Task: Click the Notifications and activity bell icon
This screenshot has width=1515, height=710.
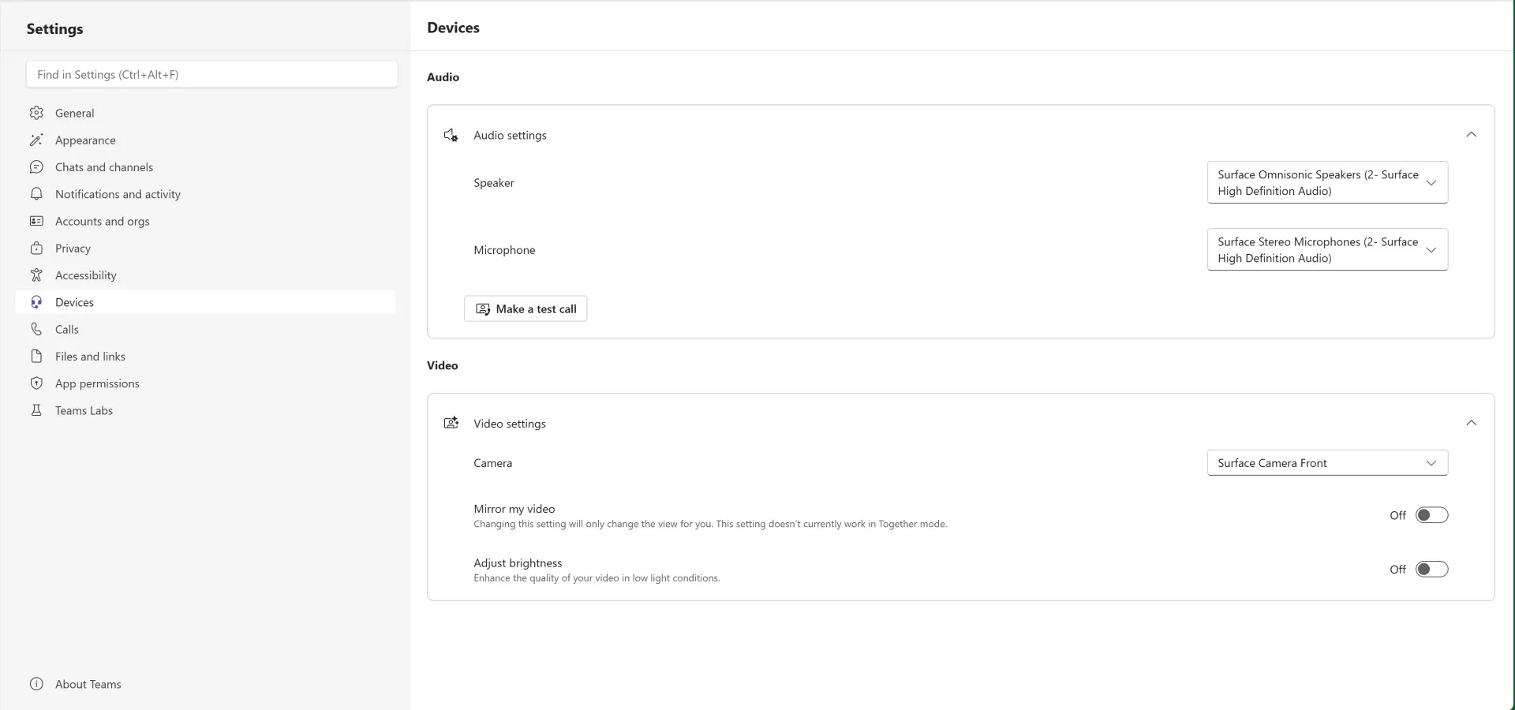Action: point(36,193)
